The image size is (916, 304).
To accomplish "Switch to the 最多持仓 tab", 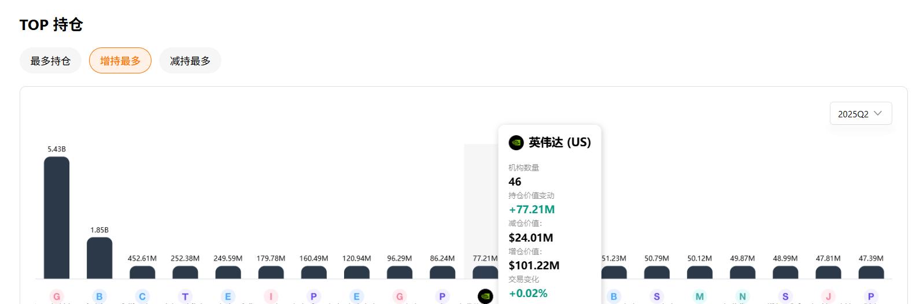I will pyautogui.click(x=50, y=61).
